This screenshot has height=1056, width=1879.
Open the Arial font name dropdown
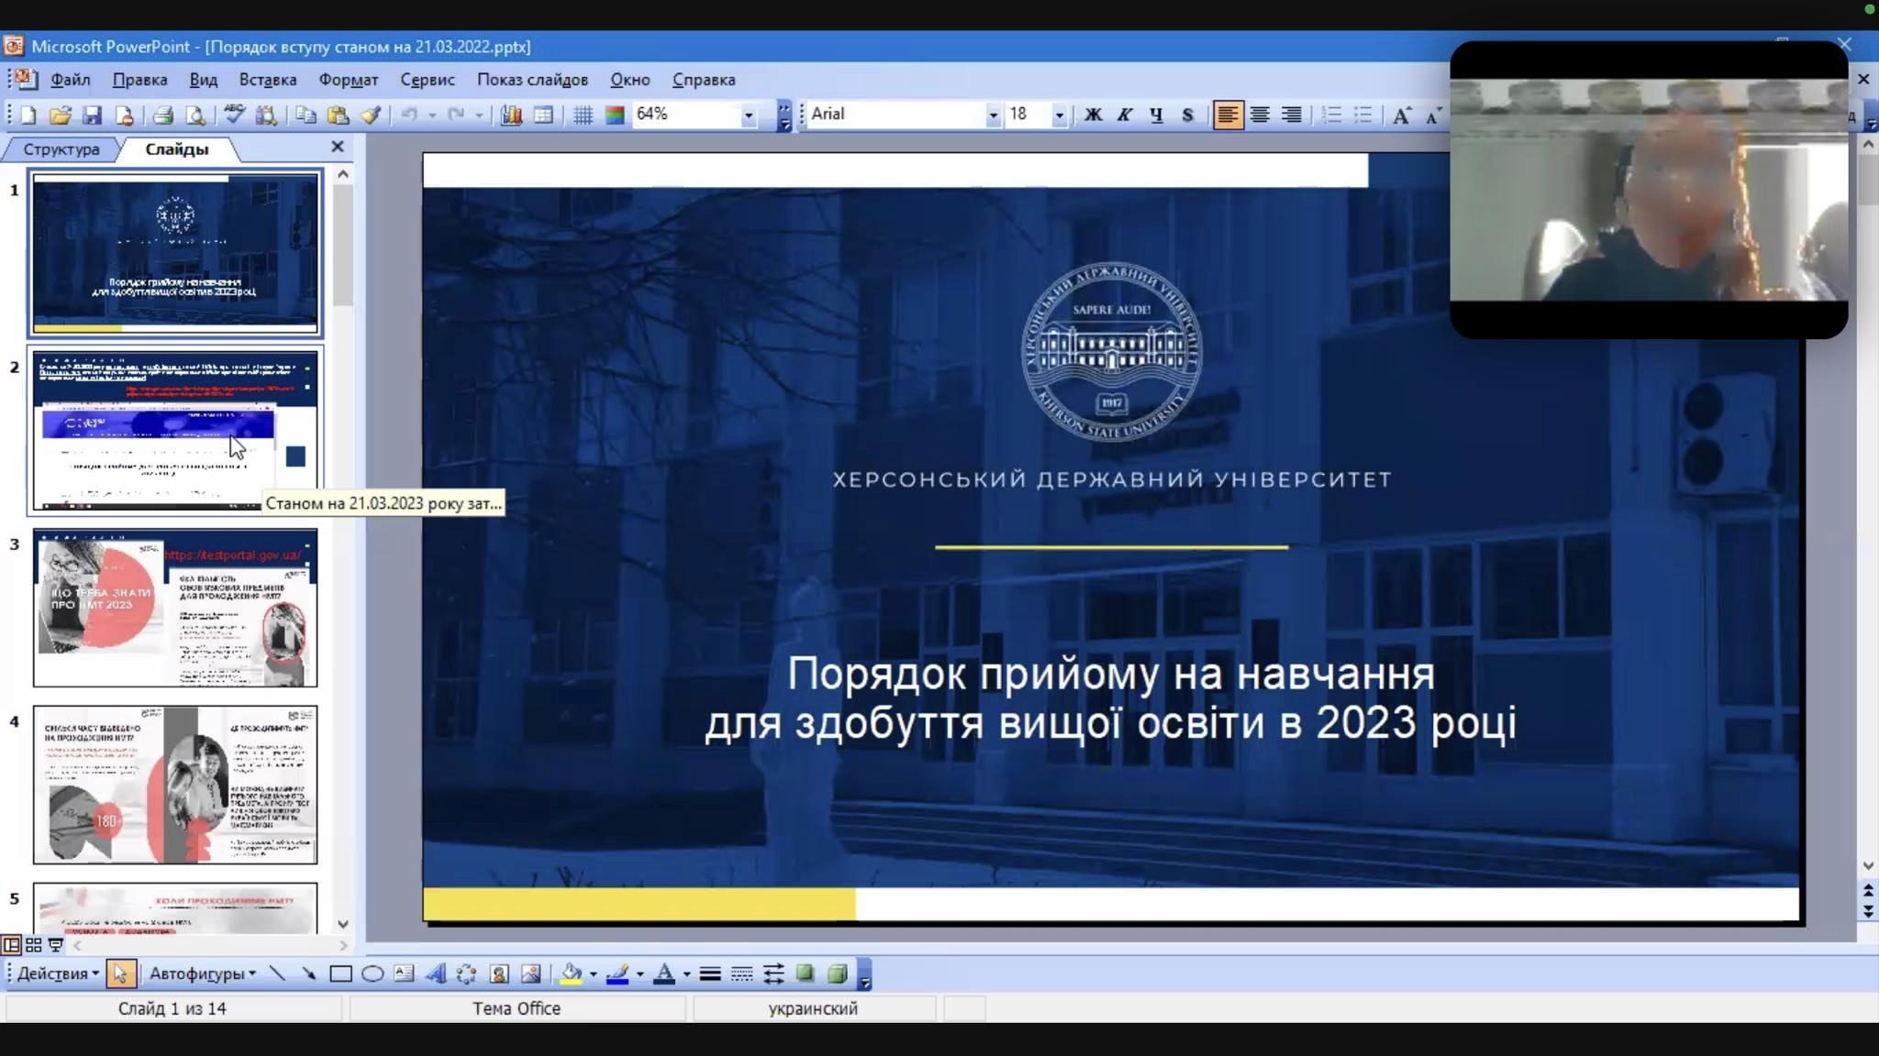pyautogui.click(x=993, y=115)
